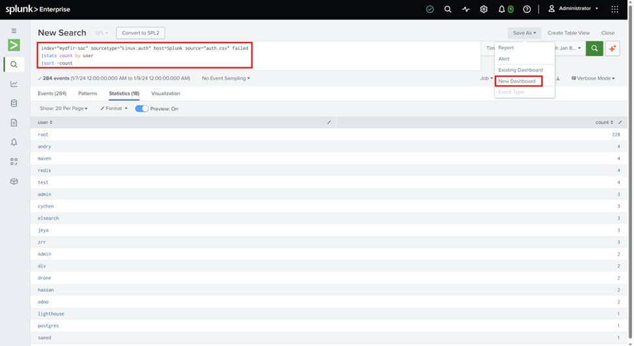Click the maven user cell
The width and height of the screenshot is (634, 346).
44,158
